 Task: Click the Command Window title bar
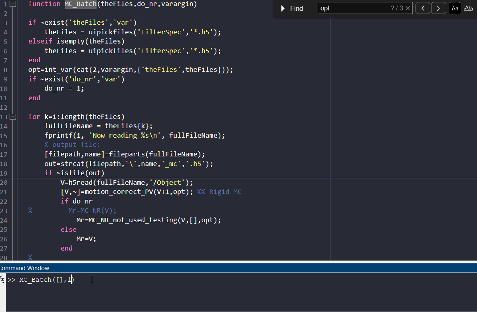point(239,268)
